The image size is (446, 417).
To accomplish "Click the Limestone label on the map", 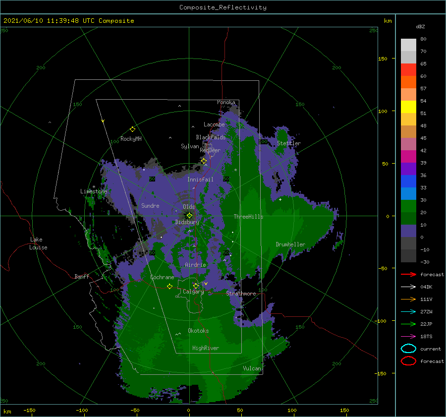I will coord(94,191).
